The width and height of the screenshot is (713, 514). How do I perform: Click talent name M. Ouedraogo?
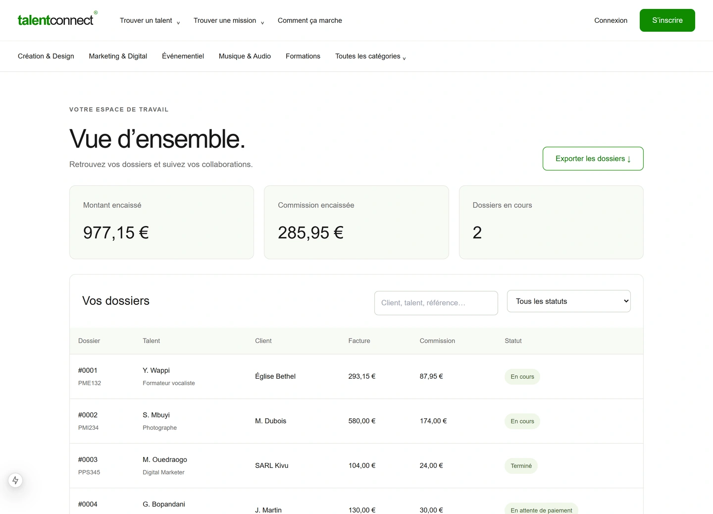pyautogui.click(x=165, y=459)
